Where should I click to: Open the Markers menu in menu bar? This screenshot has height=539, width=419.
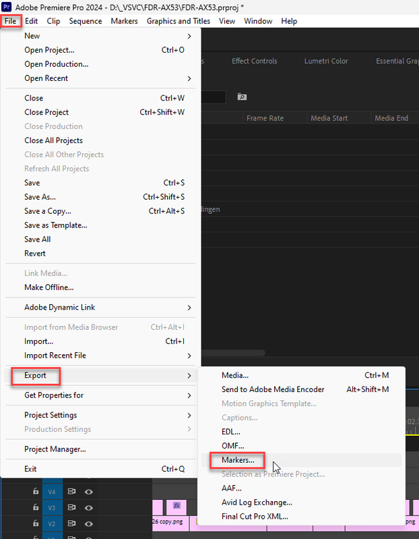(124, 22)
